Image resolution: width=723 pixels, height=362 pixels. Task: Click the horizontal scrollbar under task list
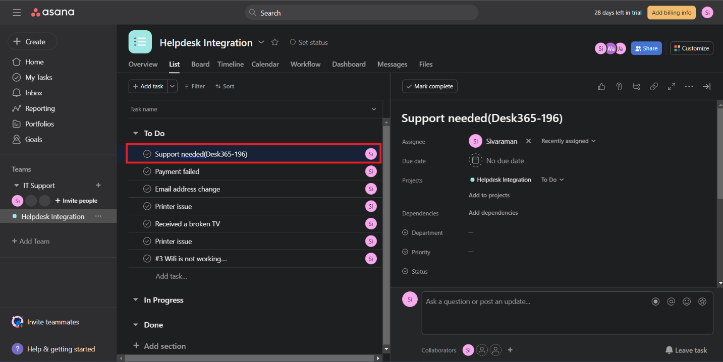[250, 358]
